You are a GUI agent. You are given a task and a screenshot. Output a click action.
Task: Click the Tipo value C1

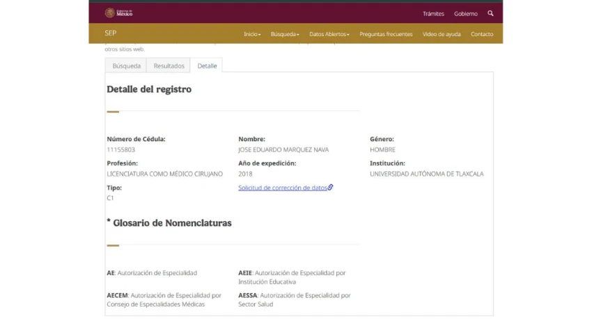(x=110, y=198)
